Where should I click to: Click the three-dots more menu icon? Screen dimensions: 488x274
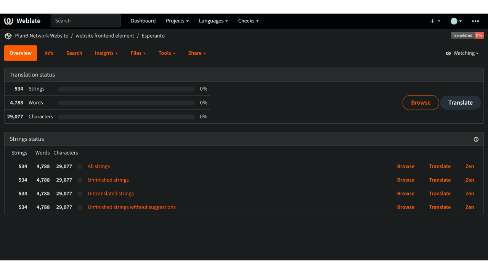pos(475,21)
